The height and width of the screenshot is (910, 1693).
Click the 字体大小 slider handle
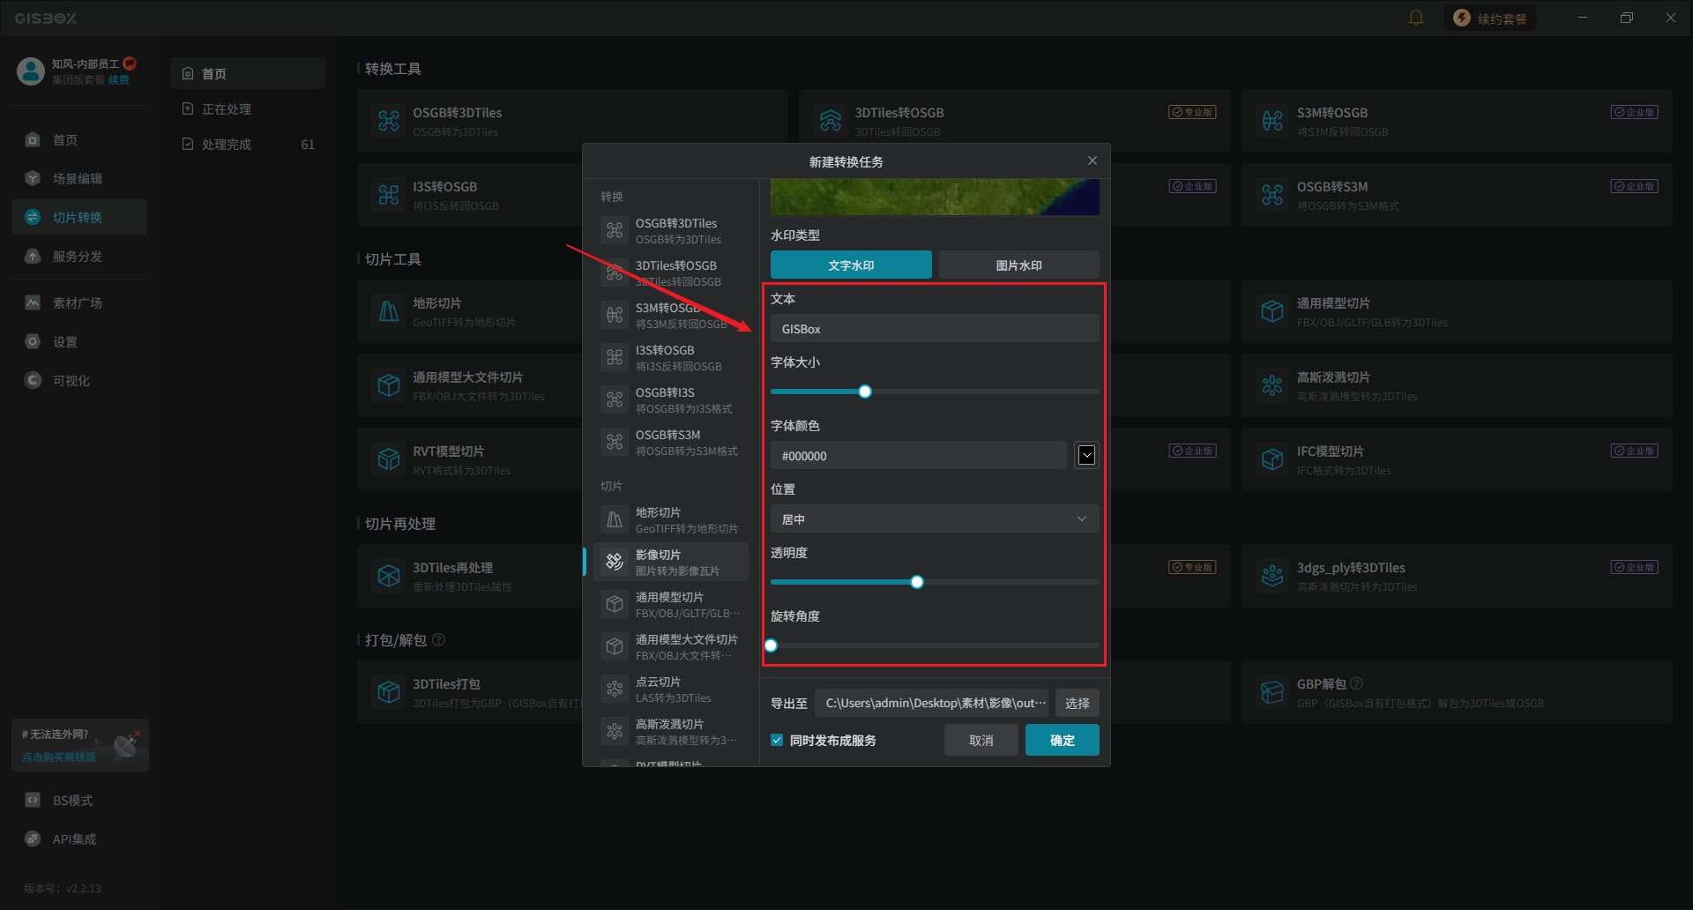point(865,392)
